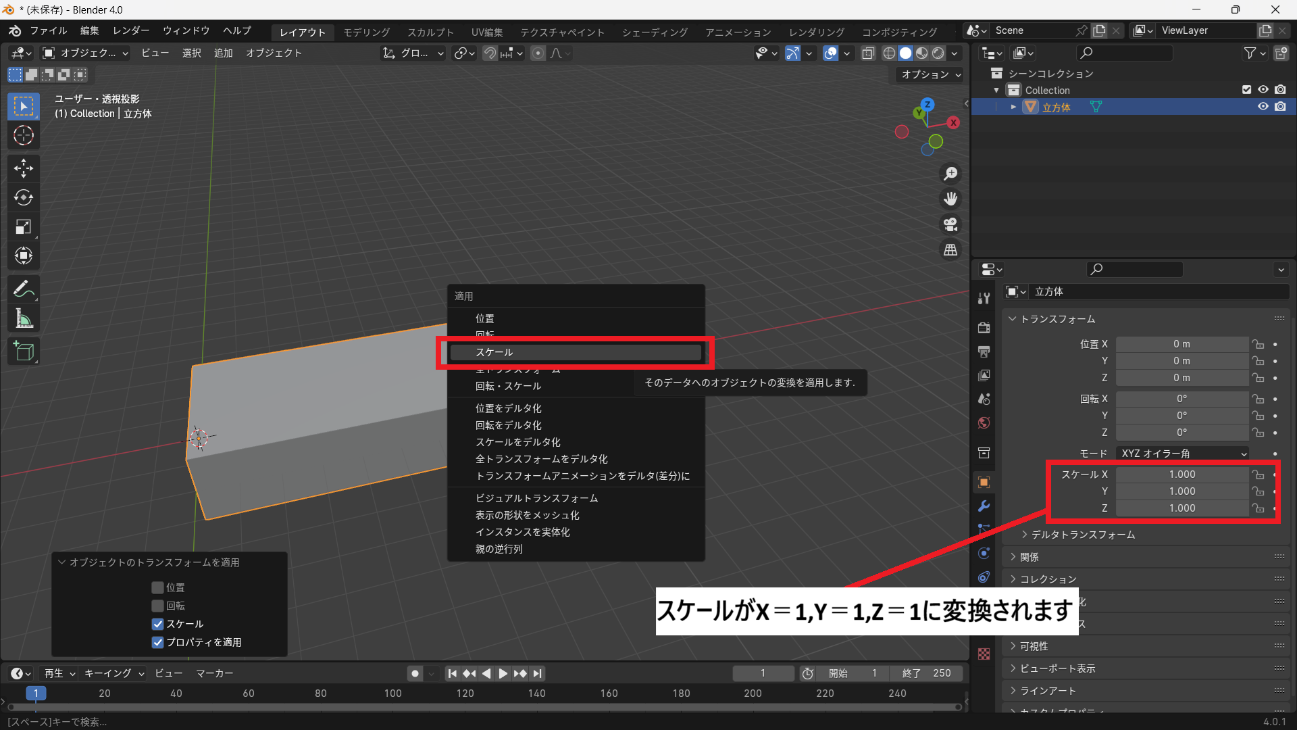Open the Modifier properties wrench tab

(984, 506)
